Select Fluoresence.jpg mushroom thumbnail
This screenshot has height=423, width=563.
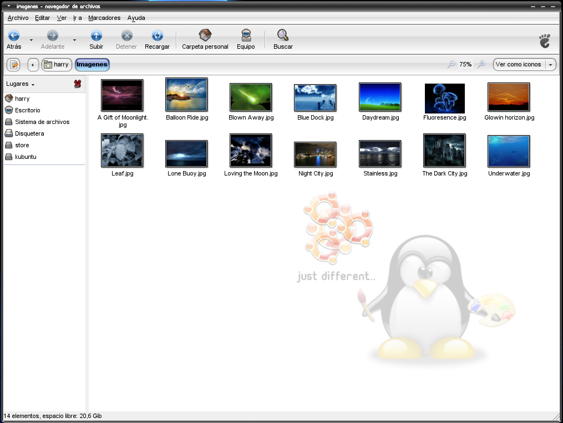pos(444,98)
